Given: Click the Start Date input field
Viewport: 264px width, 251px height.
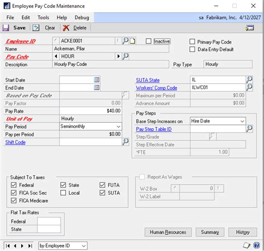Looking at the screenshot, I should [76, 80].
